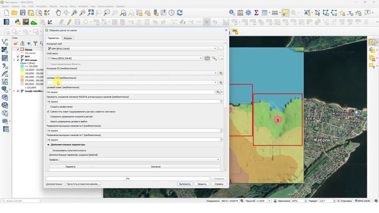This screenshot has width=379, height=213.
Task: Collapse the advanced parameters section
Action: (x=49, y=144)
